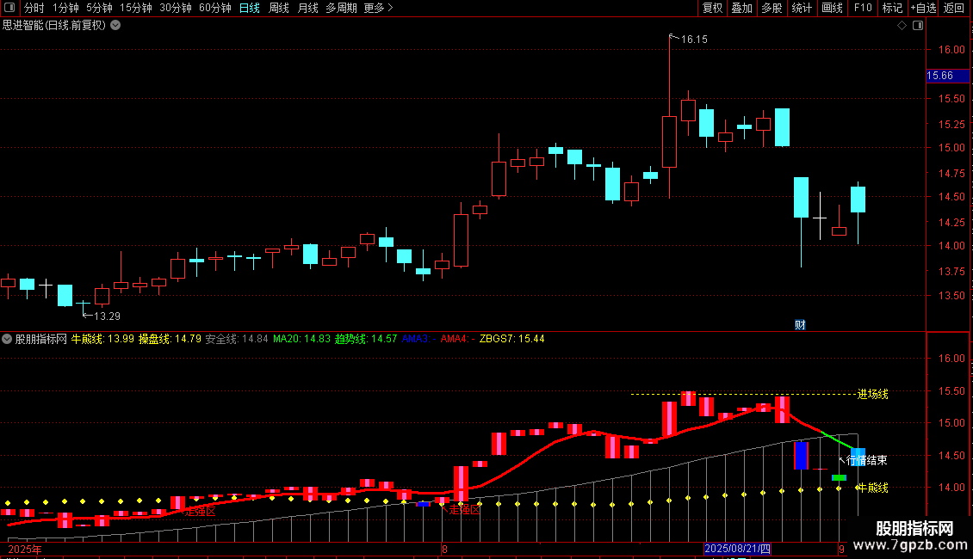This screenshot has width=973, height=559.
Task: Click the 13.29 low price marker
Action: 107,316
